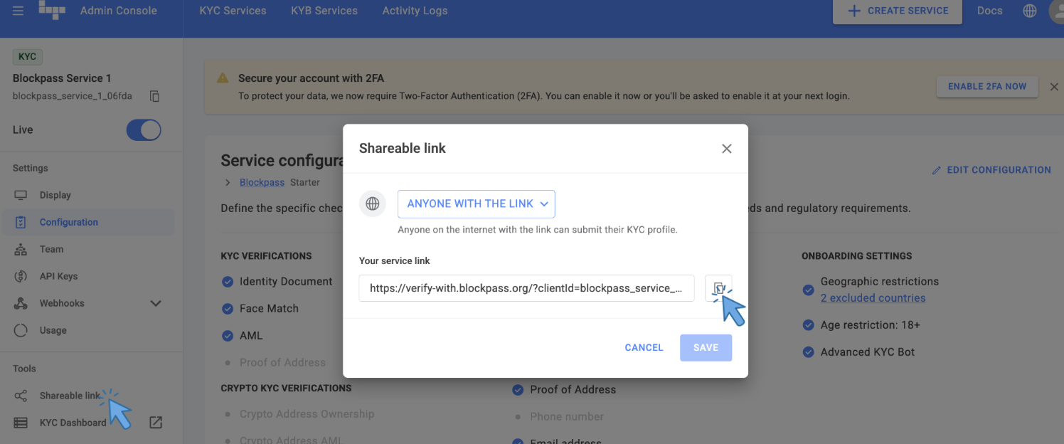Open the hamburger menu

(x=18, y=11)
